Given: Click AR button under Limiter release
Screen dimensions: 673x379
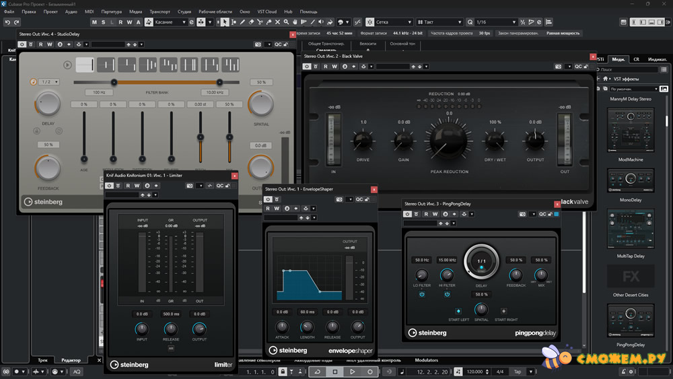Looking at the screenshot, I should (171, 348).
